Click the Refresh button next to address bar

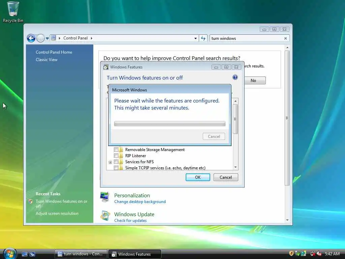click(x=203, y=38)
